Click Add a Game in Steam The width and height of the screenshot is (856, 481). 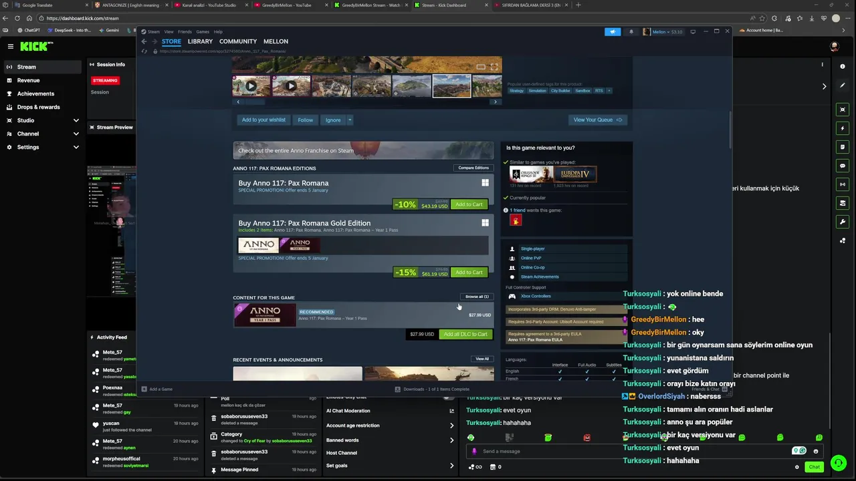[x=157, y=389]
